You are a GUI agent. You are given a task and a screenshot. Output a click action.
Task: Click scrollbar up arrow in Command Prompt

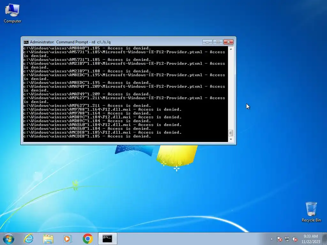[231, 49]
